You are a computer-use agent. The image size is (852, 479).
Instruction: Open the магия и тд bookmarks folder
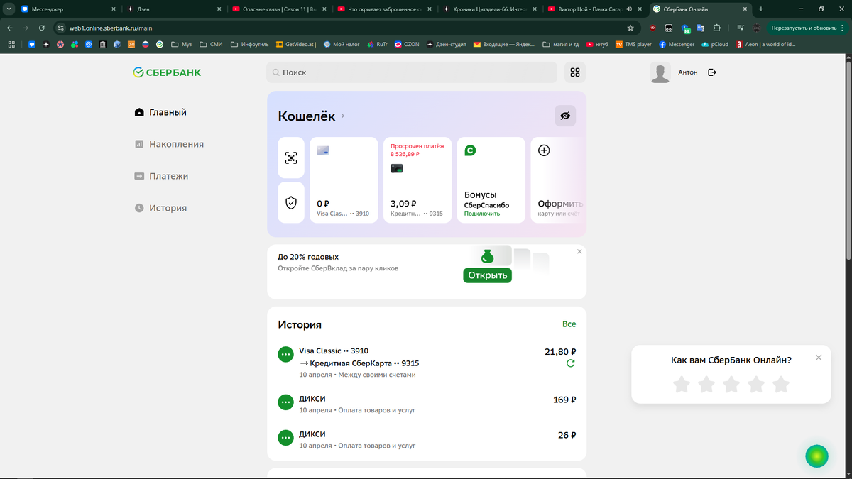coord(561,44)
